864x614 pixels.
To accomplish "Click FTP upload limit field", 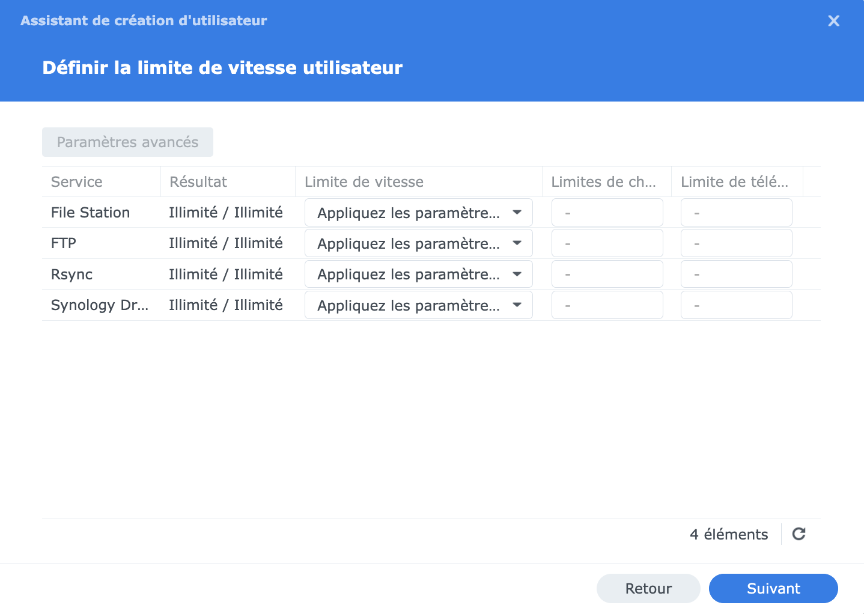I will click(x=607, y=243).
